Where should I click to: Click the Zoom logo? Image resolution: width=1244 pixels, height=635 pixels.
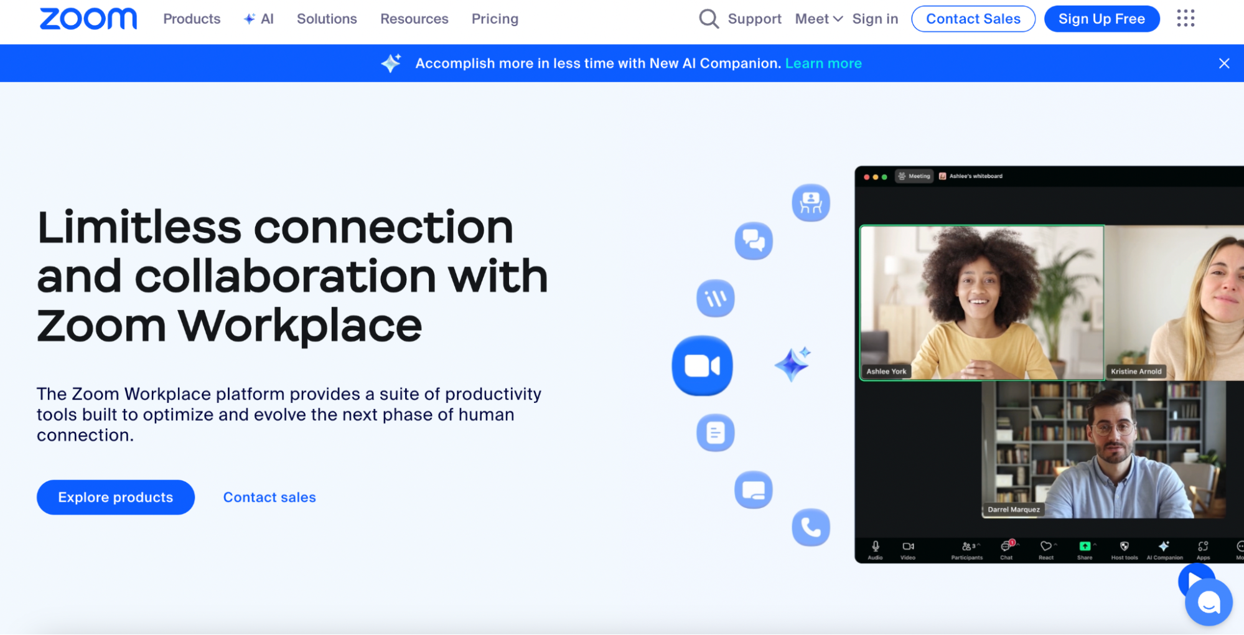(88, 19)
